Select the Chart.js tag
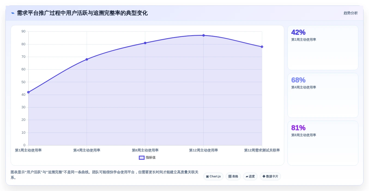Image resolution: width=369 pixels, height=191 pixels. click(x=213, y=177)
